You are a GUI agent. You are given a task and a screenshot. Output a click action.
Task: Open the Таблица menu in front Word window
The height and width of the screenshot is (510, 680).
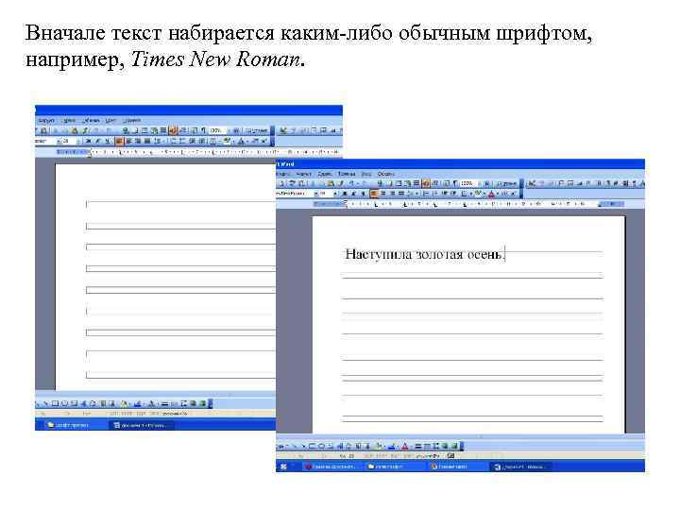point(347,174)
